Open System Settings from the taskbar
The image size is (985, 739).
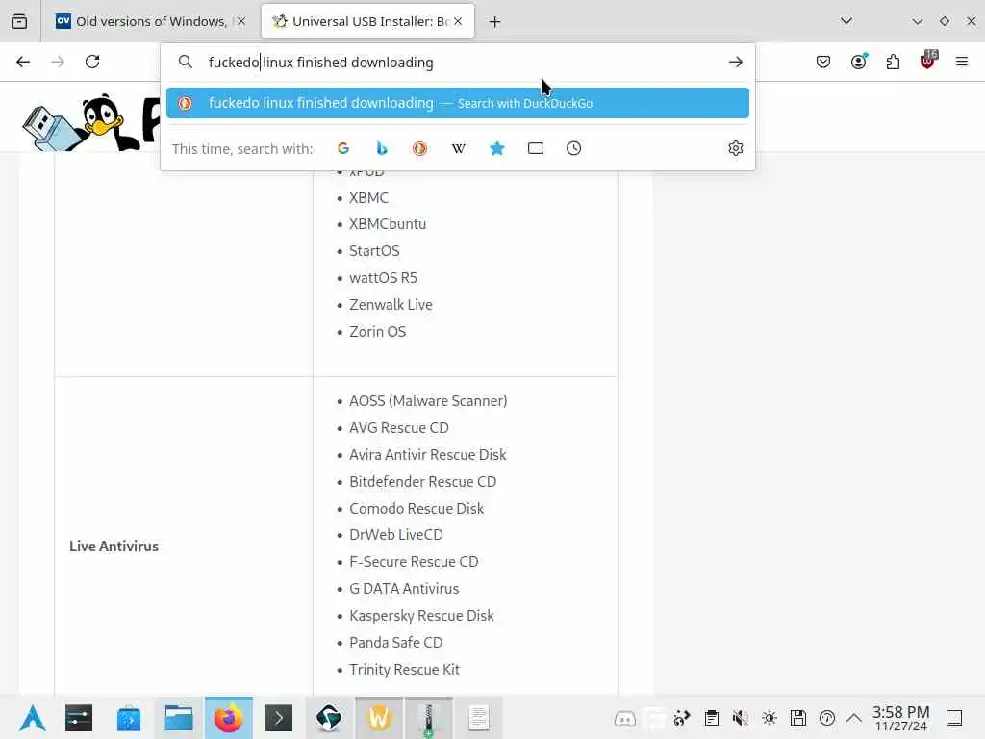[x=79, y=718]
